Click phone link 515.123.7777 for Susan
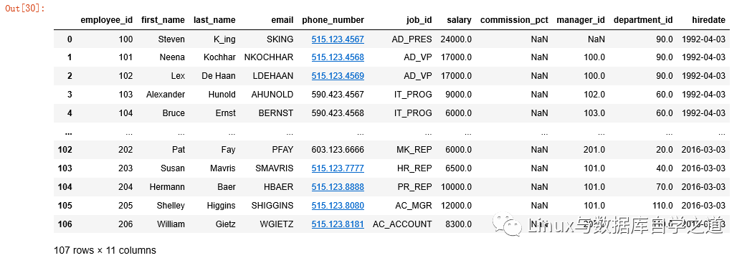Image resolution: width=747 pixels, height=258 pixels. 338,168
